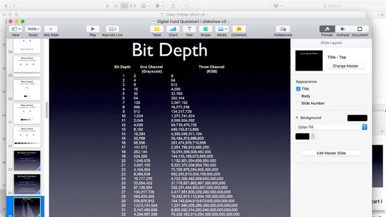Switch to the Format inspector
386x217 pixels.
click(327, 29)
